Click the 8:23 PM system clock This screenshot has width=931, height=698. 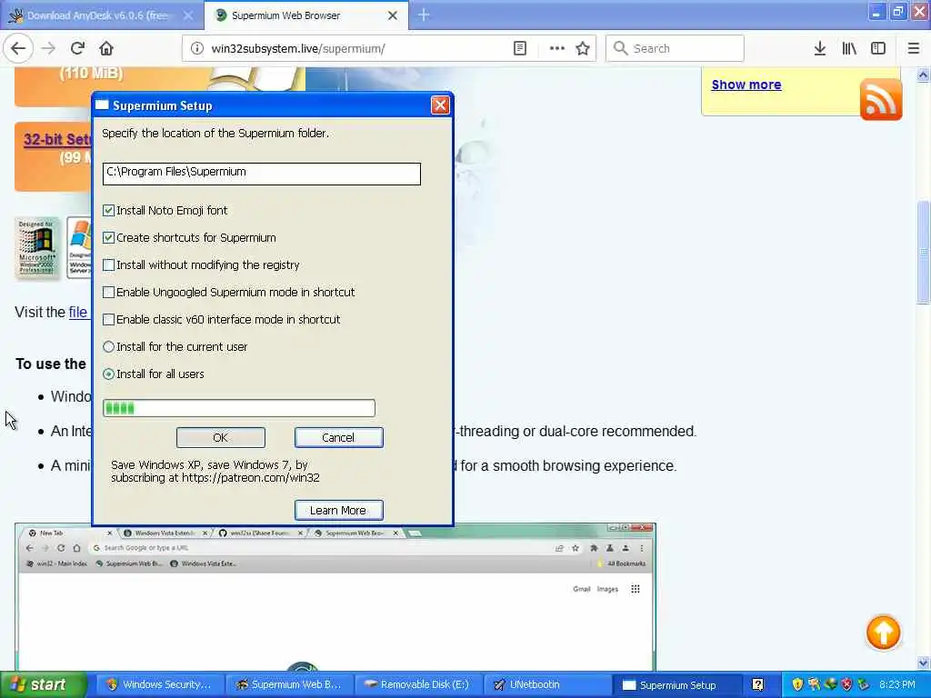tap(896, 684)
